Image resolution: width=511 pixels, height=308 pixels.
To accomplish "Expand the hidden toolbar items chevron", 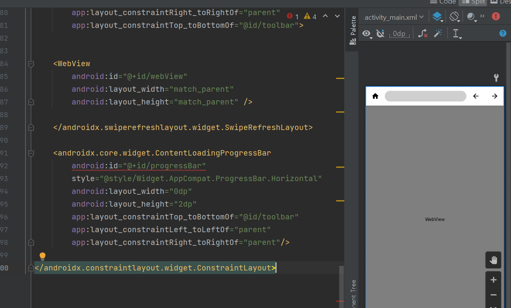I will pyautogui.click(x=482, y=16).
